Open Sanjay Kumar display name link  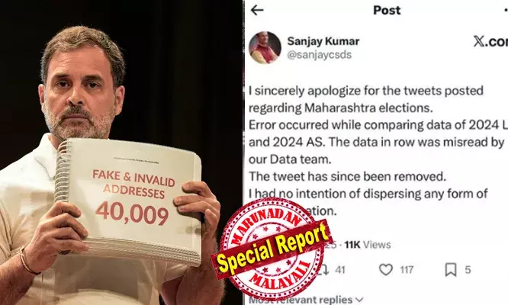pos(323,41)
